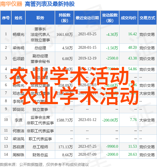Screen dimensions: 157x167
Task: Click the holding value 1661.60万
Action: click(x=65, y=34)
